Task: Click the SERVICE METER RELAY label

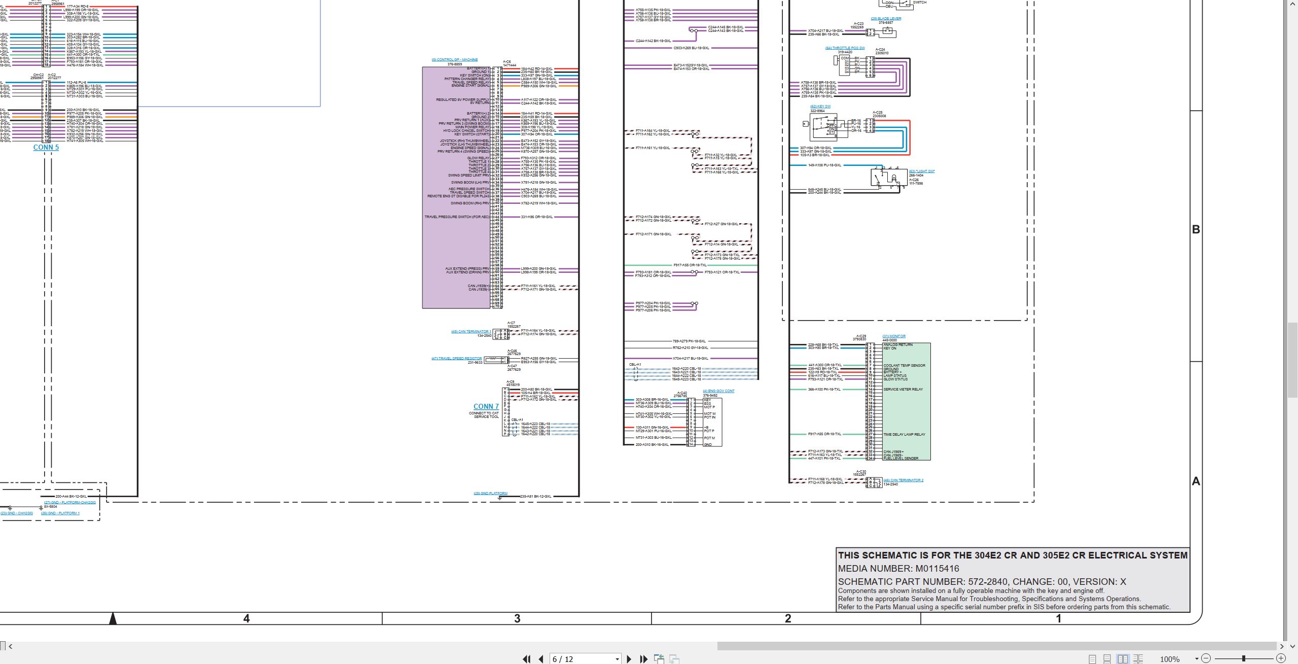Action: coord(903,390)
